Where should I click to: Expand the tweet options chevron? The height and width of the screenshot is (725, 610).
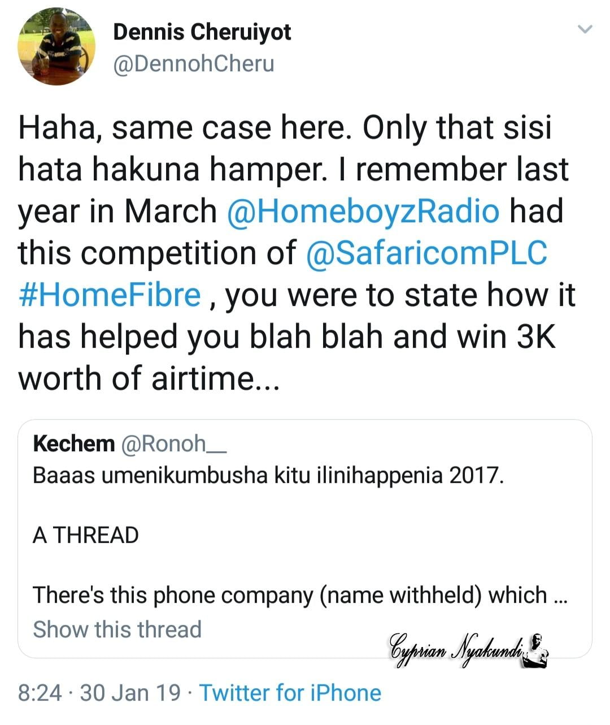tap(586, 29)
